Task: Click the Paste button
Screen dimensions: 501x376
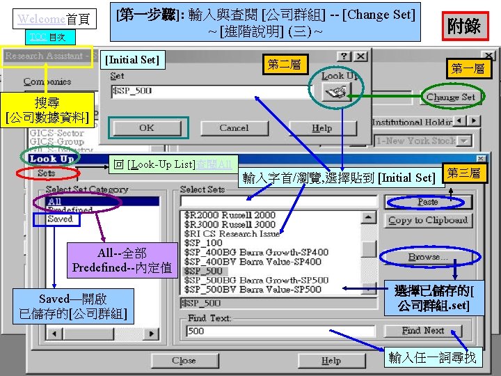Action: [427, 202]
